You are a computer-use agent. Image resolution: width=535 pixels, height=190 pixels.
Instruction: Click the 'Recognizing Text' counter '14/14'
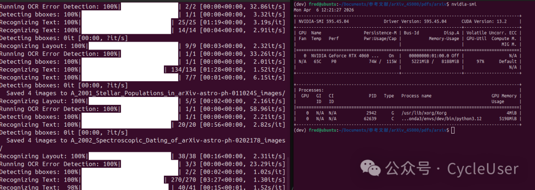coord(187,30)
